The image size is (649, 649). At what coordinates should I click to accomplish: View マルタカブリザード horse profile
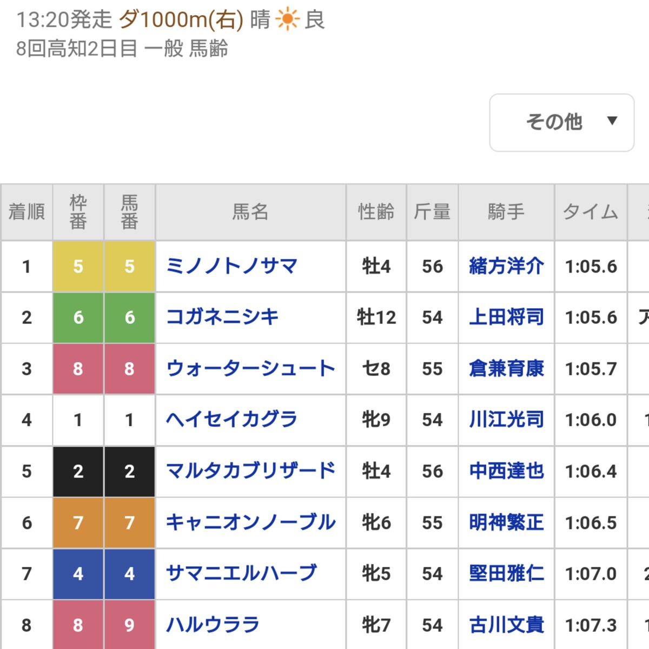(250, 471)
